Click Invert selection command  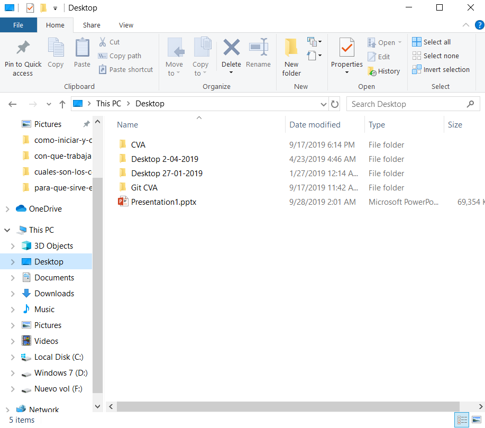click(441, 69)
